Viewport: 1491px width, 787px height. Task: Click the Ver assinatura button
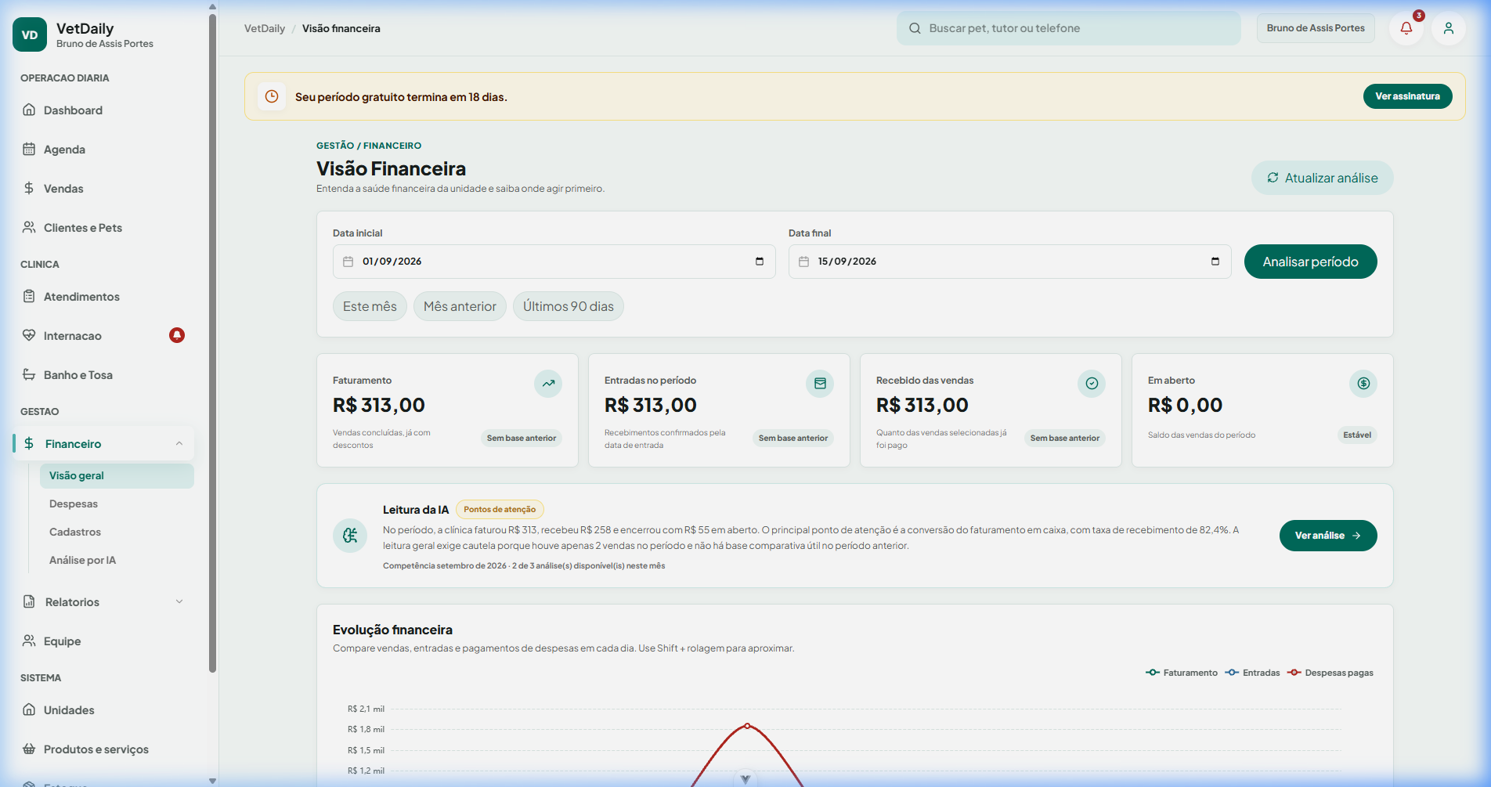tap(1407, 96)
